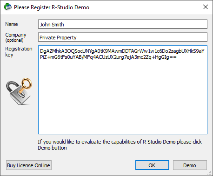
Task: Focus the Name input field
Action: tap(123, 24)
